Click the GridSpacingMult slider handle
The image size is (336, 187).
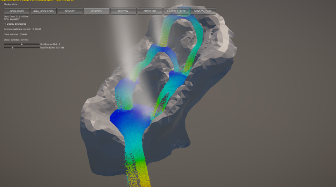[x=22, y=44]
